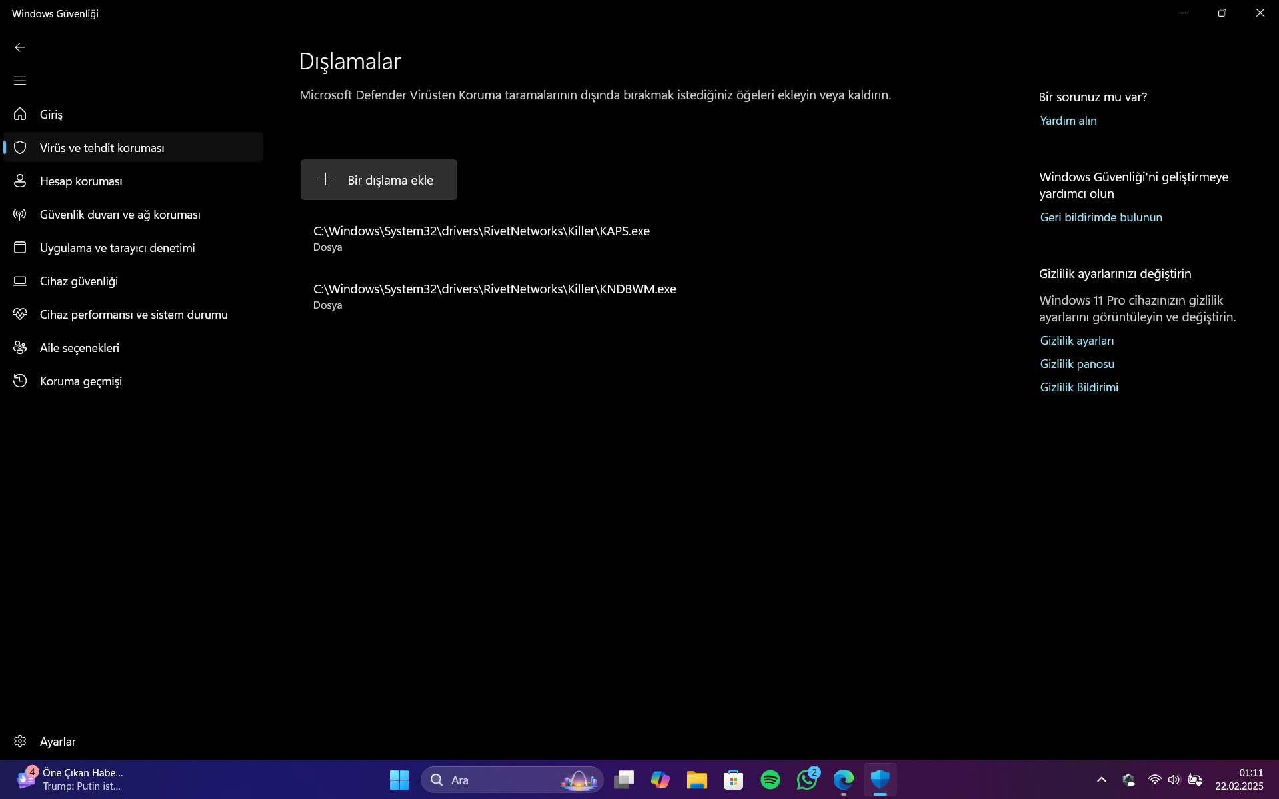The width and height of the screenshot is (1279, 799).
Task: Open the news widget on taskbar
Action: pos(70,780)
